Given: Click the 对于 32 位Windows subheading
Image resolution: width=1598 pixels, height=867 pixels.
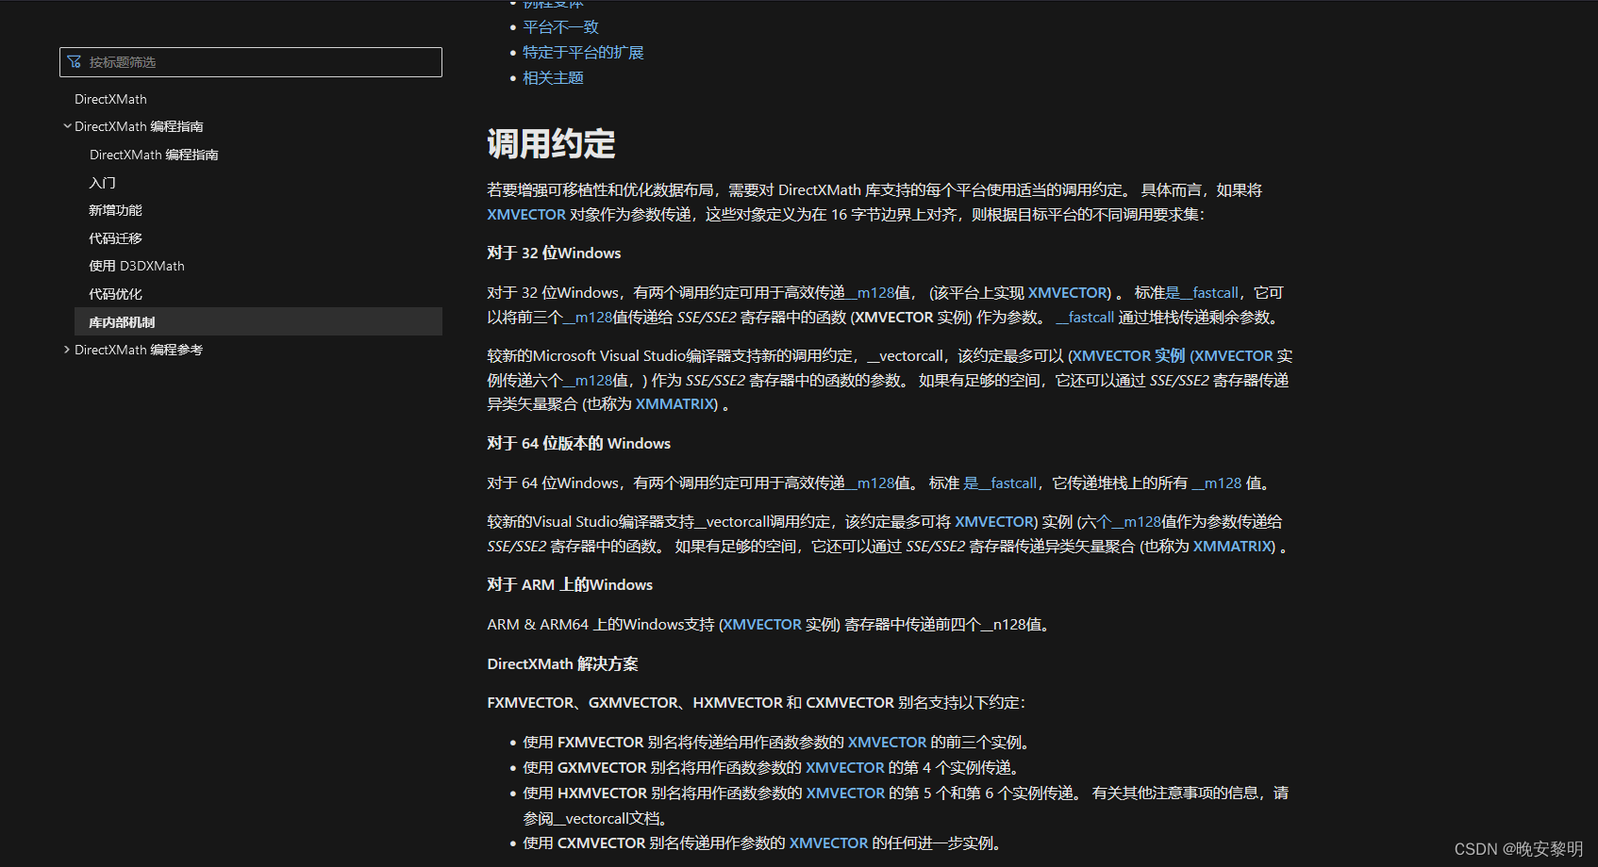Looking at the screenshot, I should 554,254.
